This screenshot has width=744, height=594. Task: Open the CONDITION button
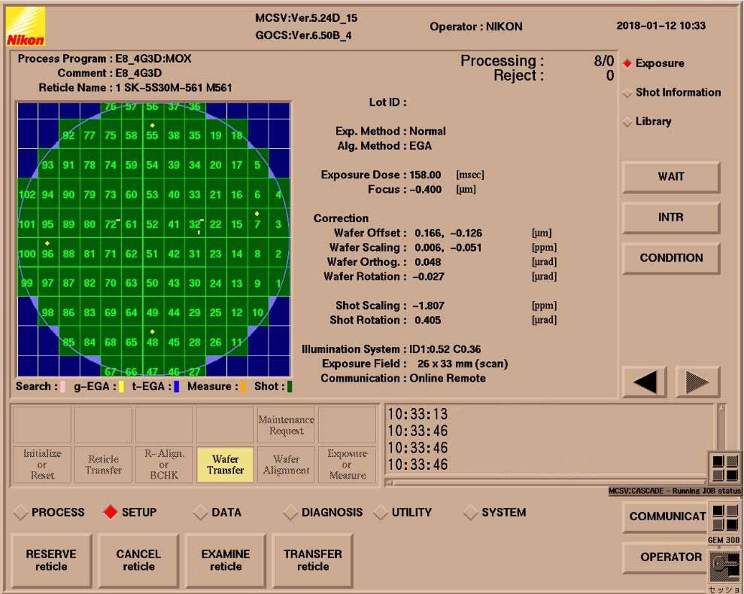(671, 258)
